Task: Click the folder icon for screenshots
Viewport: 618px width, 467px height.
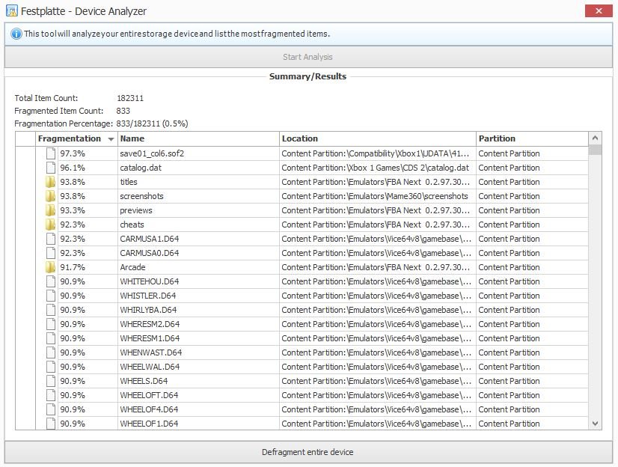Action: 50,196
